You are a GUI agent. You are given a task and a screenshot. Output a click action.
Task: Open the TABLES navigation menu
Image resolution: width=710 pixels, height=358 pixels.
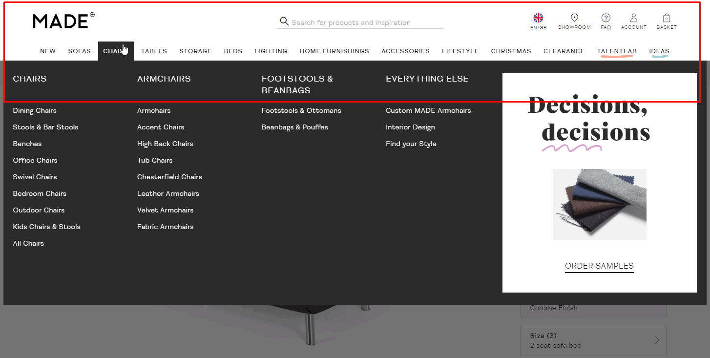click(154, 51)
